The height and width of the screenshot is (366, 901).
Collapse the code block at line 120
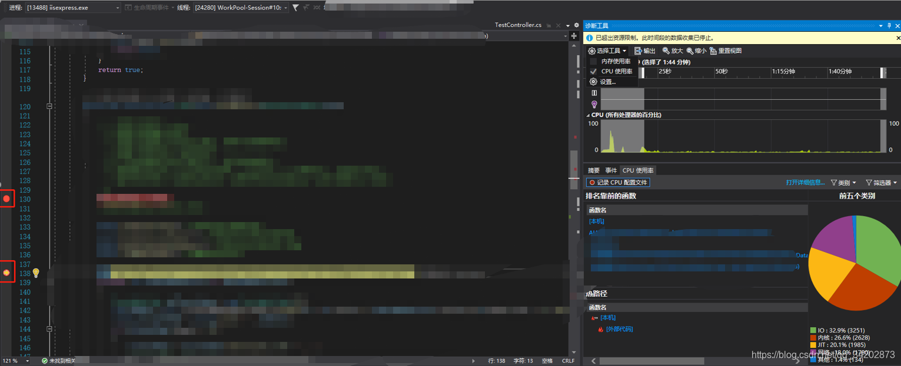tap(49, 106)
